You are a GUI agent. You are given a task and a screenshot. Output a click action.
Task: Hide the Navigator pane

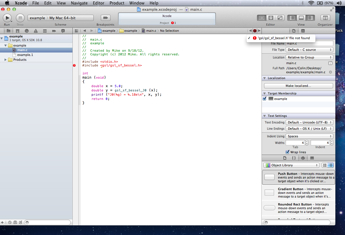(x=292, y=18)
